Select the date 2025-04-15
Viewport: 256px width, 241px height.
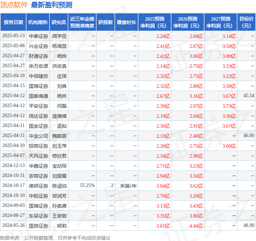13,86
